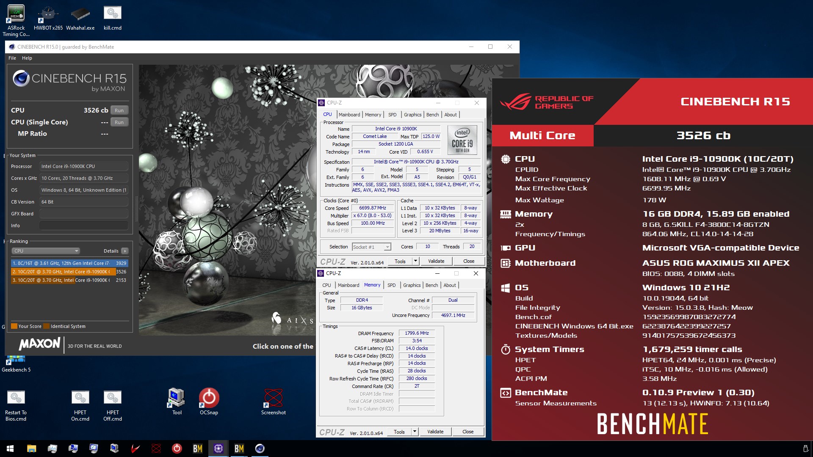Select ranking entry scoring 2153

pos(69,280)
